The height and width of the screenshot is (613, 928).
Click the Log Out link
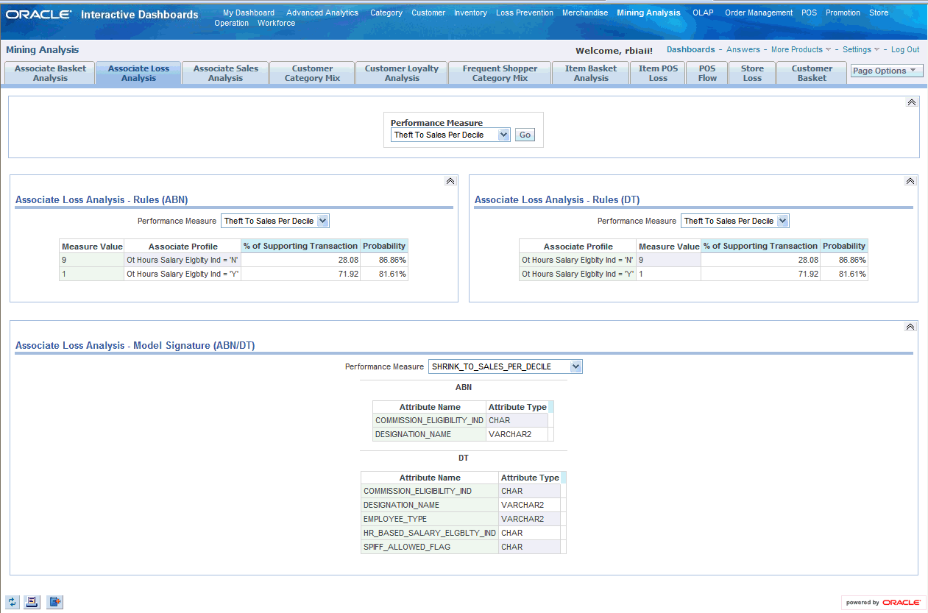905,50
